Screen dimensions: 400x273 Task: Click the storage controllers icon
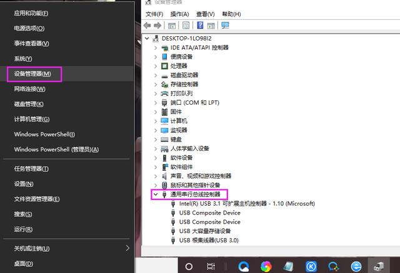165,84
